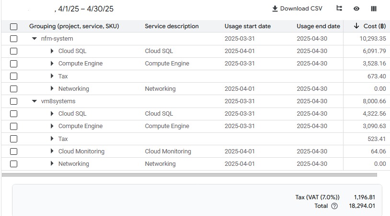Click the Tax (VAT (7.0%)) label
Screen dimensions: 390x216
[317, 197]
